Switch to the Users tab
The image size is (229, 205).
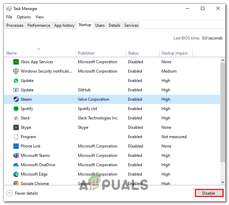pyautogui.click(x=100, y=25)
